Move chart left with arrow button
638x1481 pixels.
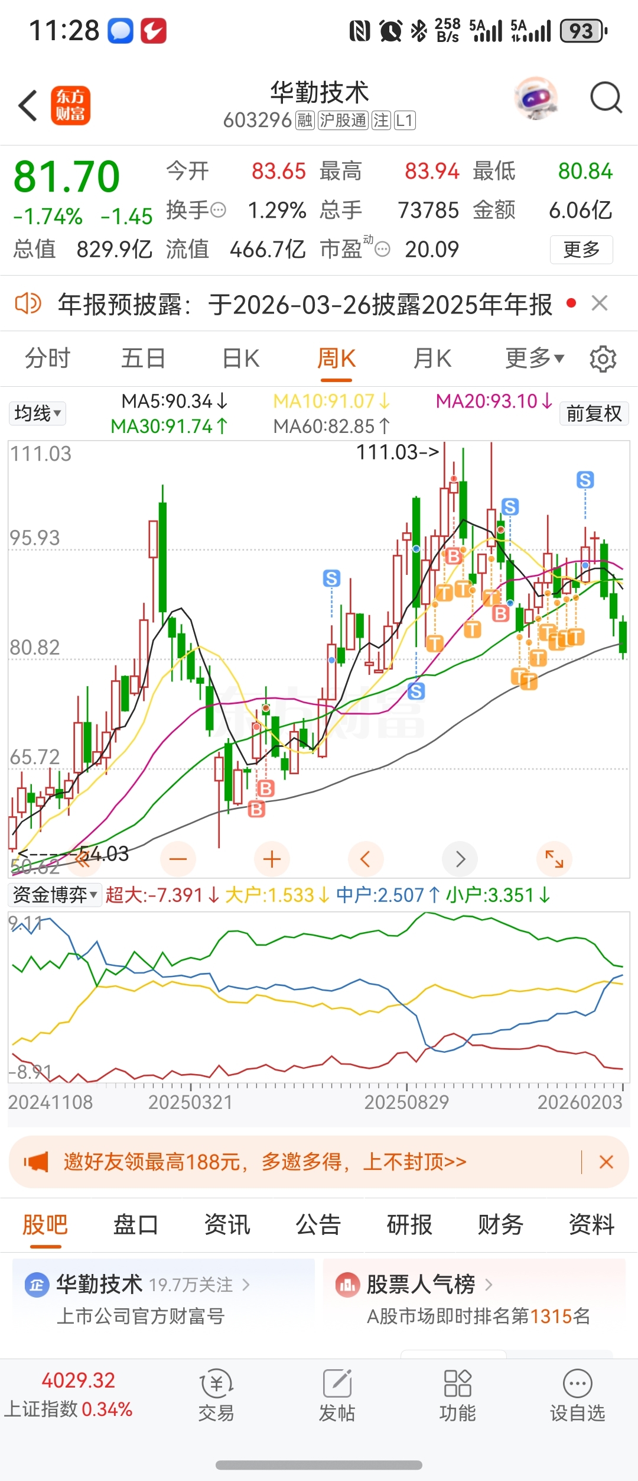click(x=366, y=859)
